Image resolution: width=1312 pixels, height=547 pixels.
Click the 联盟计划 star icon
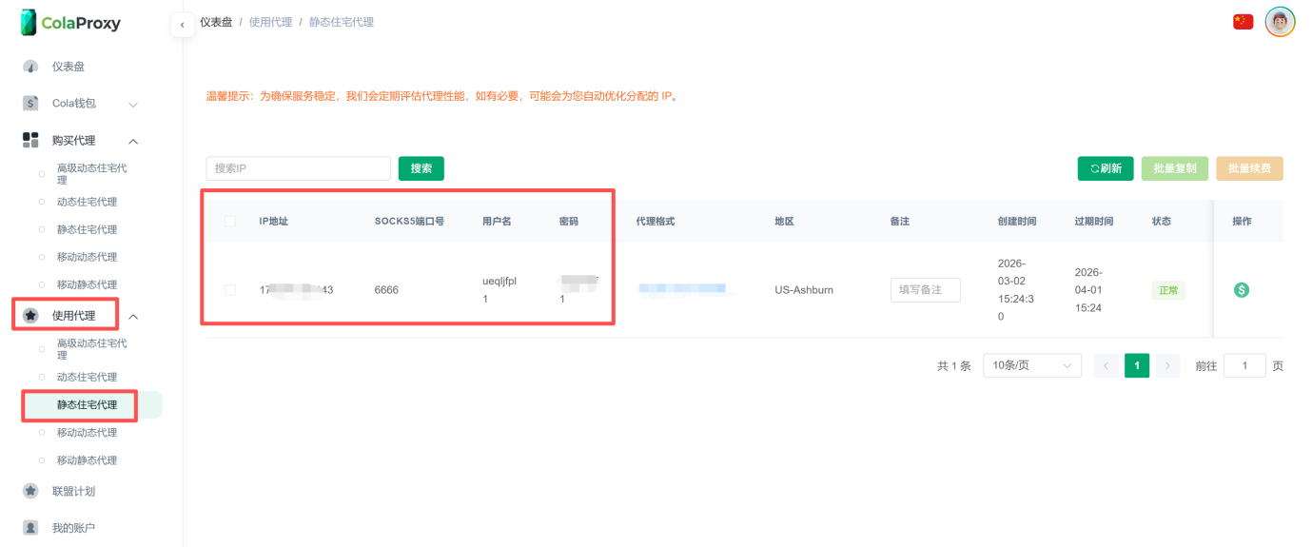click(x=30, y=491)
